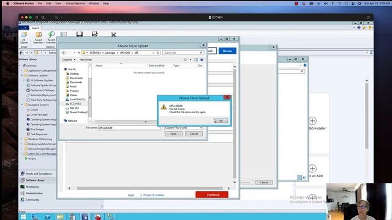Open File Explorer from the taskbar
Screen dimensions: 392x220
click(x=60, y=217)
